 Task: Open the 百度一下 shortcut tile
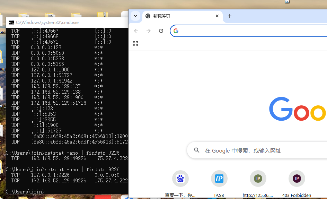point(180,184)
